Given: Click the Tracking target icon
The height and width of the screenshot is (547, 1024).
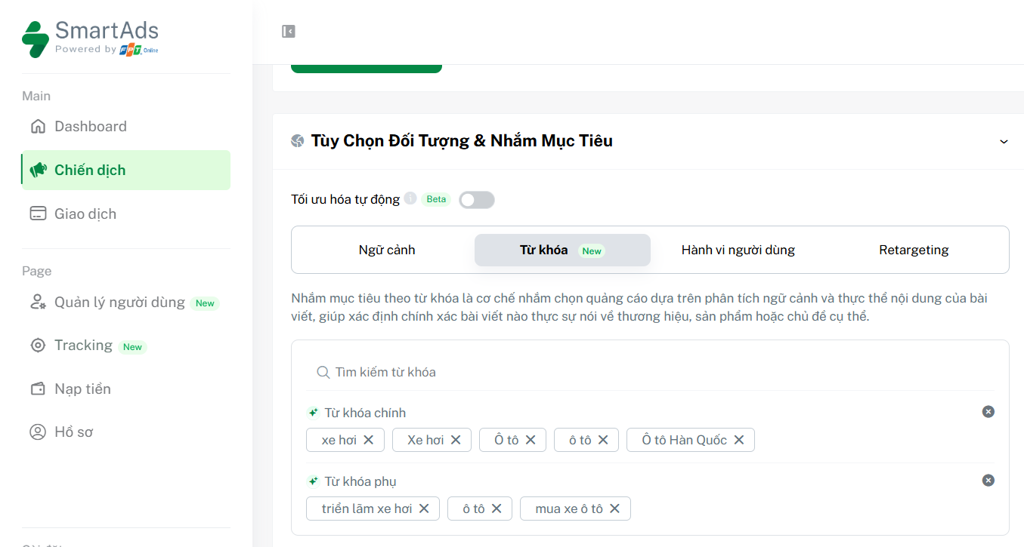Looking at the screenshot, I should coord(38,345).
